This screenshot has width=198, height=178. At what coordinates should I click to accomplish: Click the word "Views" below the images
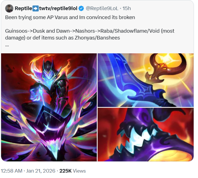pos(79,171)
